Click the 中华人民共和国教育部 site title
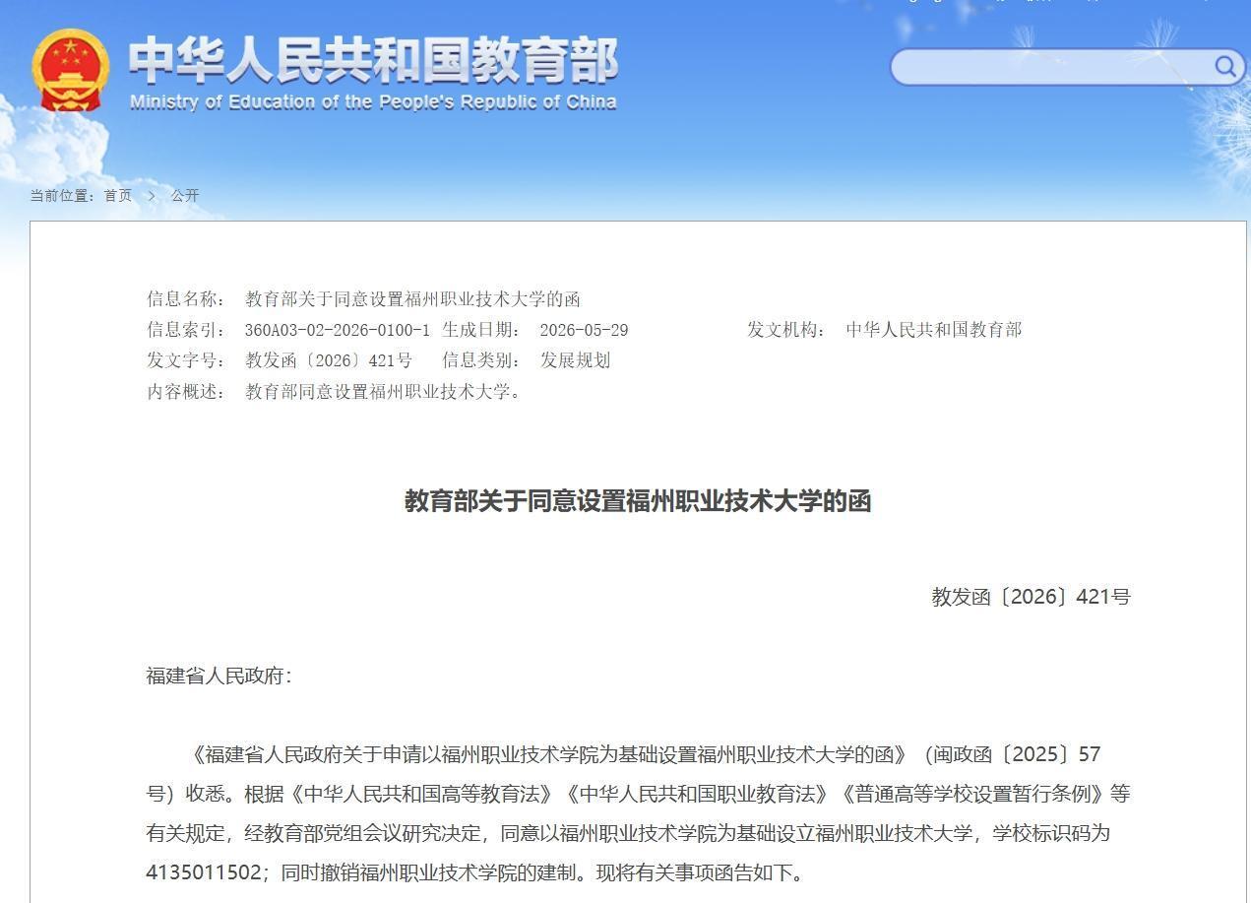The image size is (1251, 903). click(x=373, y=61)
